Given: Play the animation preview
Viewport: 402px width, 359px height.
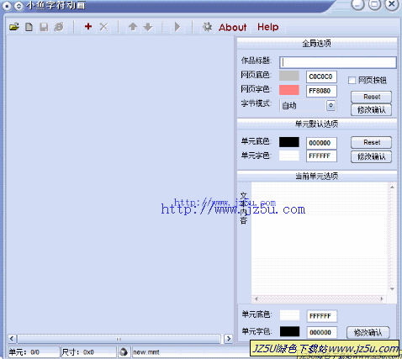Looking at the screenshot, I should (177, 27).
